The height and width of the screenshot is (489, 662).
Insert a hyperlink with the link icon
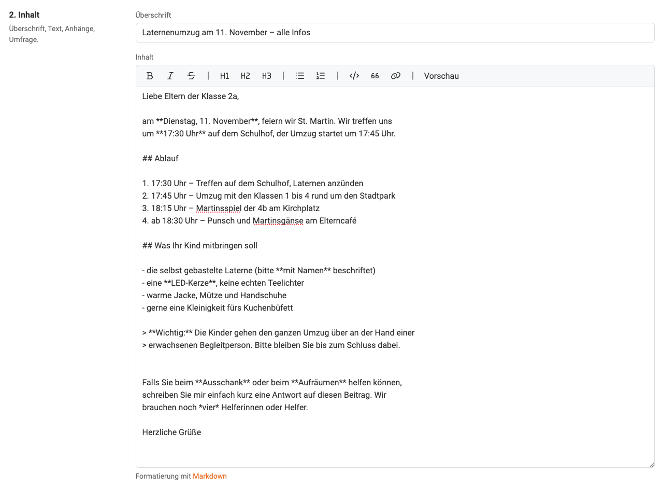pyautogui.click(x=396, y=76)
